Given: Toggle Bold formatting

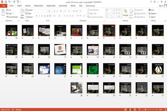Looking at the screenshot, I should (36, 16).
